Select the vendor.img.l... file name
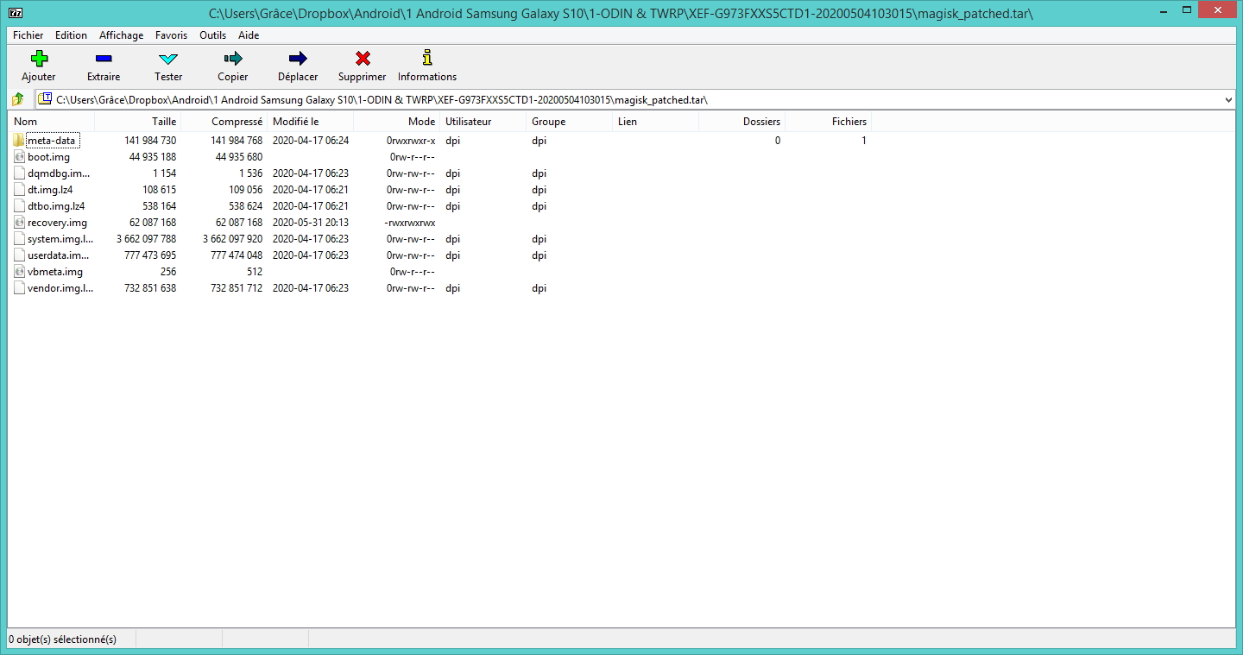 point(60,288)
